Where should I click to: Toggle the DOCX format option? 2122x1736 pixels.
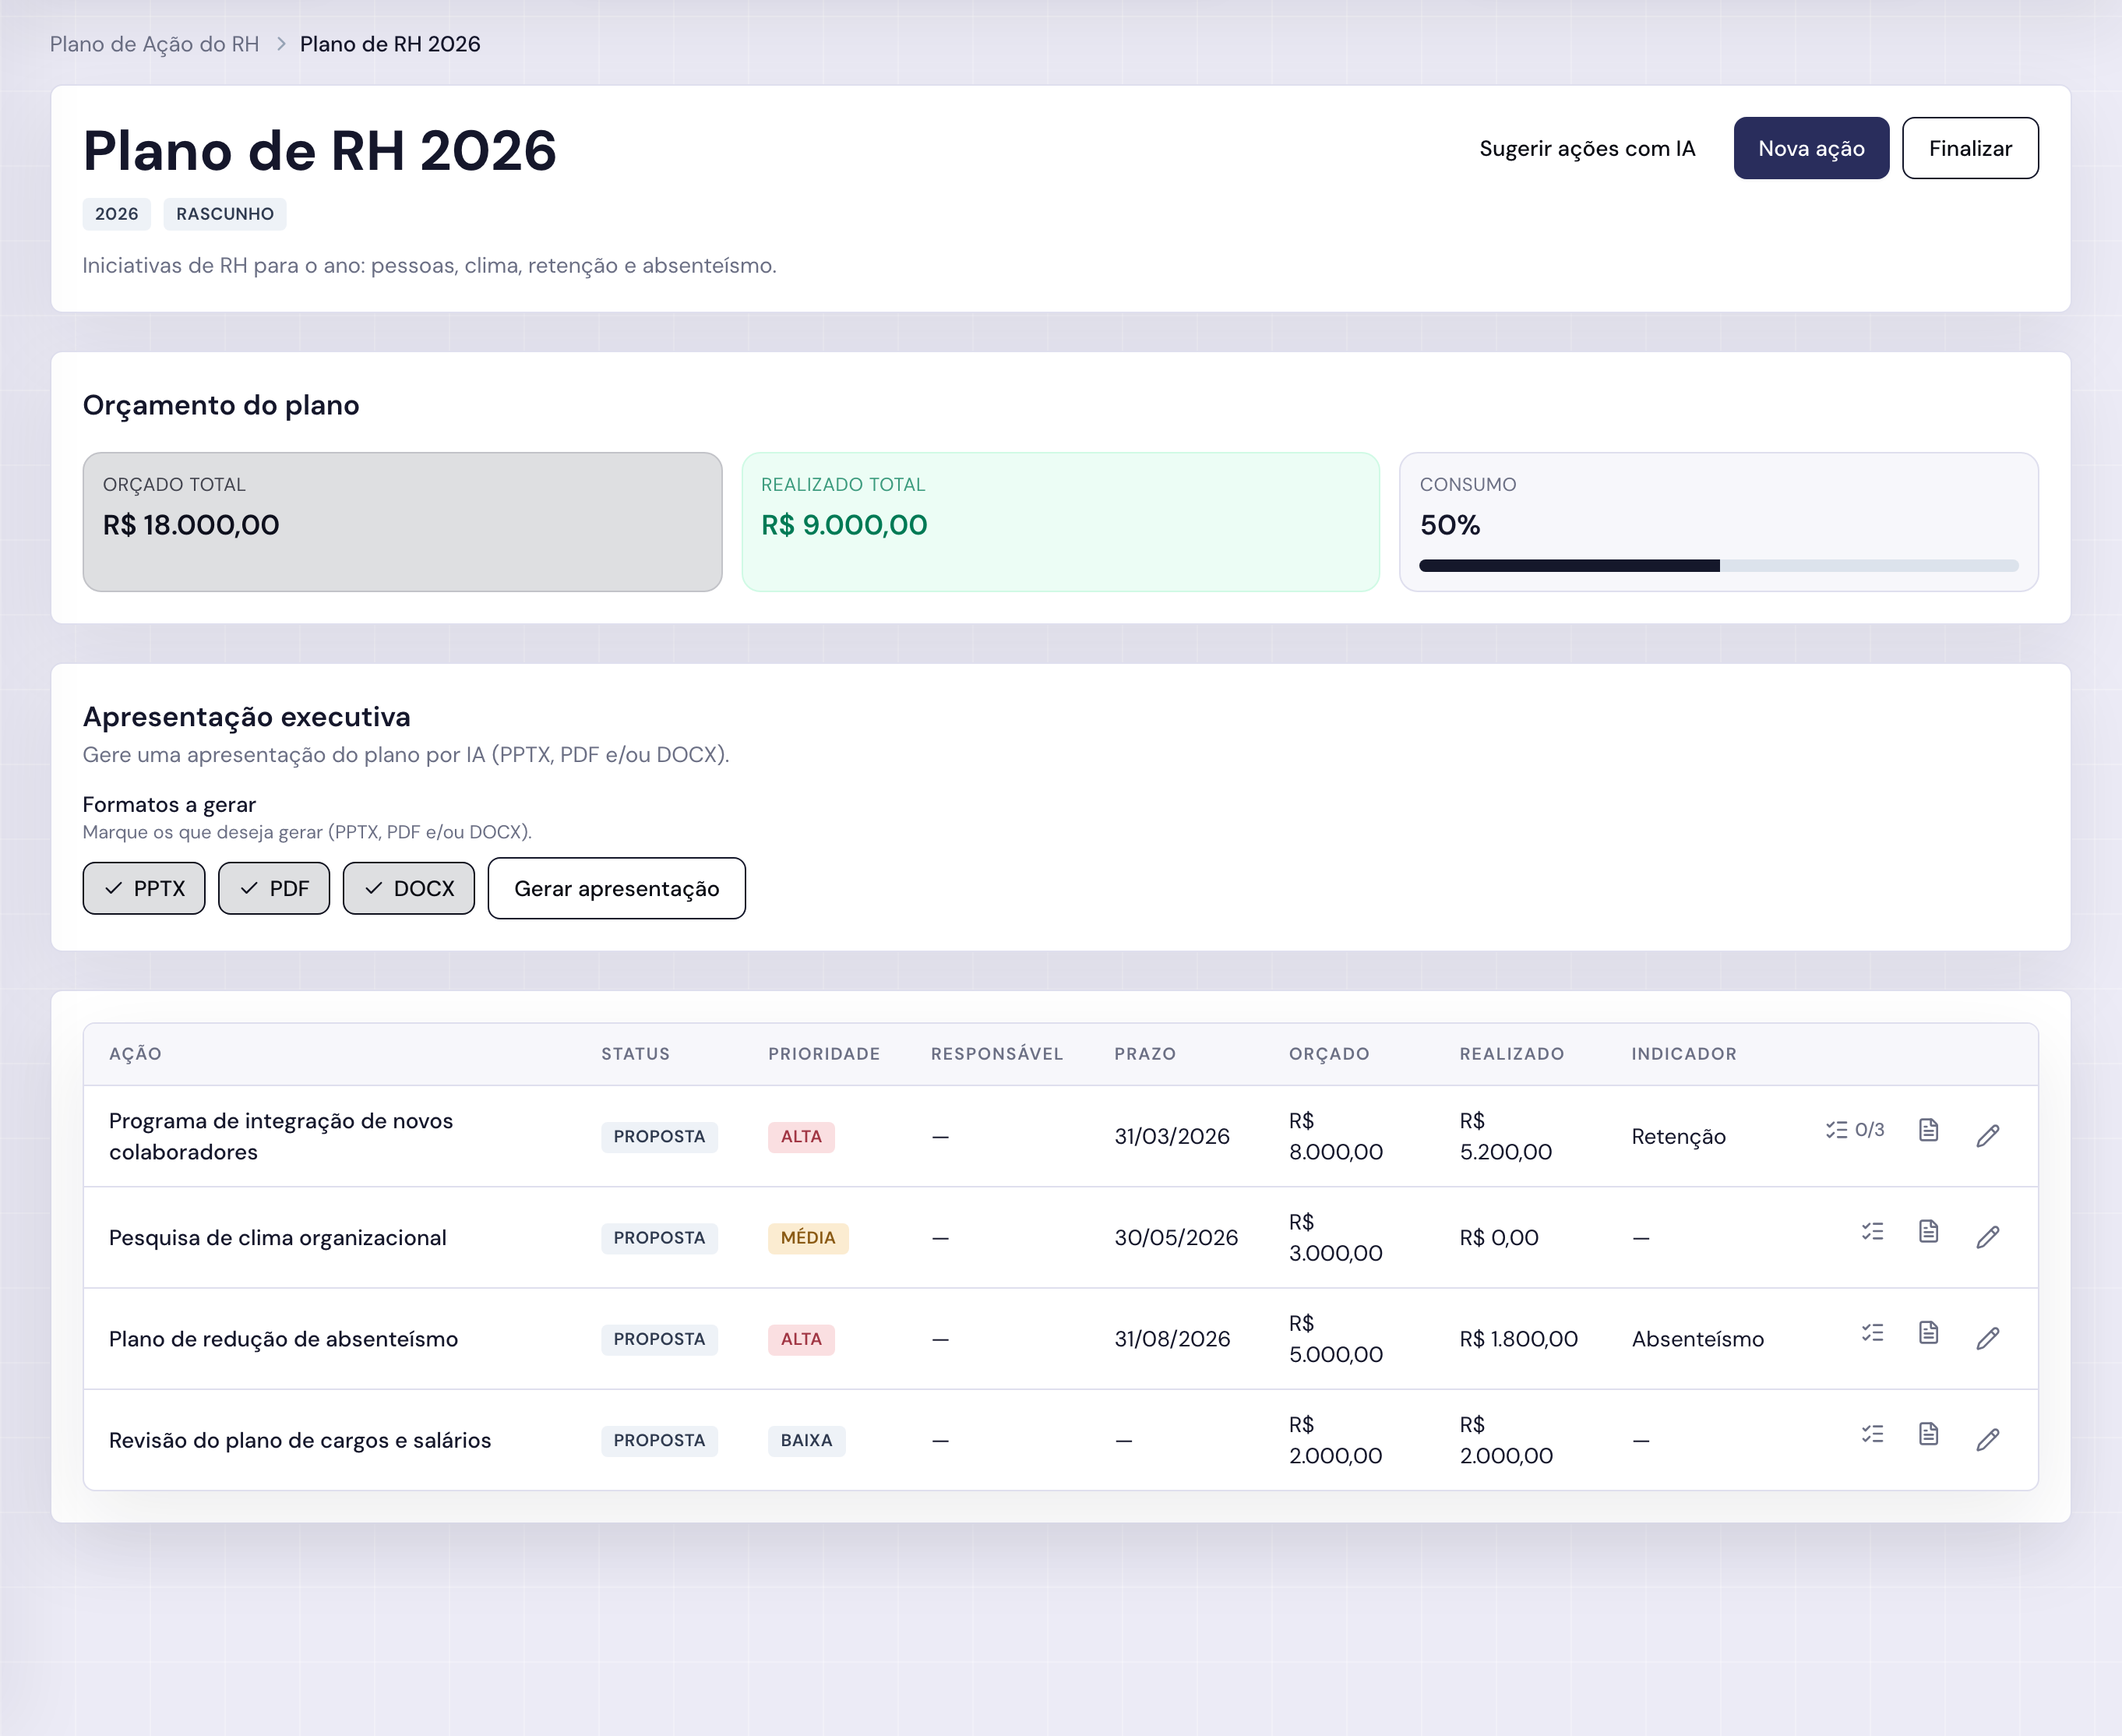coord(409,888)
